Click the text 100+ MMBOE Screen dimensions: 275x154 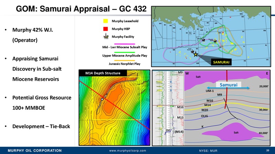click(29, 108)
